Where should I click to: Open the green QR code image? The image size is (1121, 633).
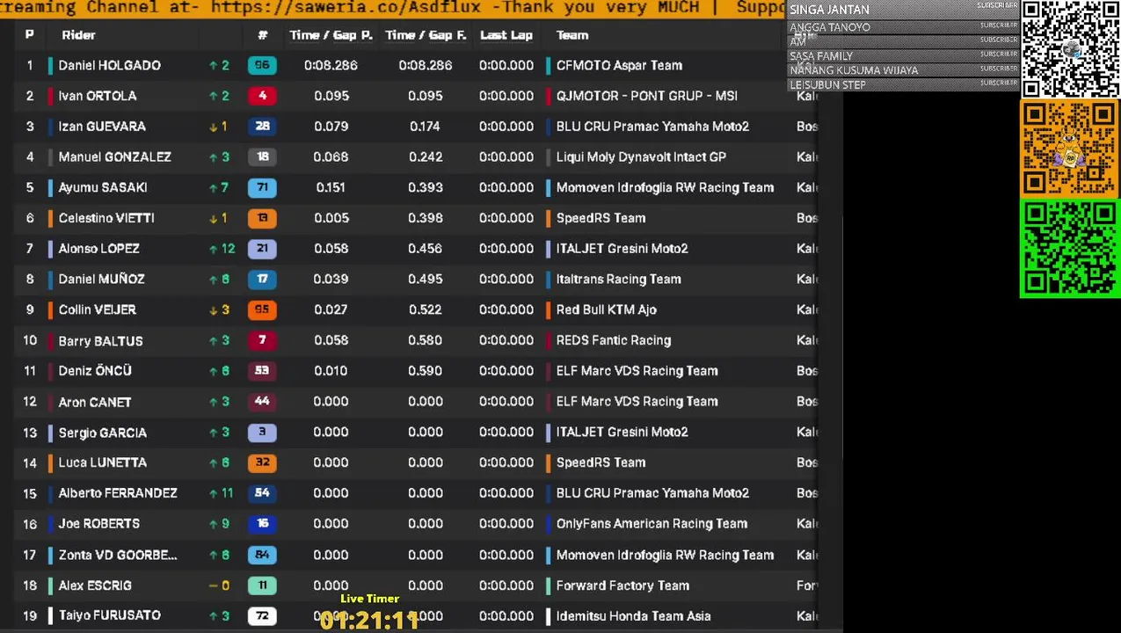point(1070,249)
